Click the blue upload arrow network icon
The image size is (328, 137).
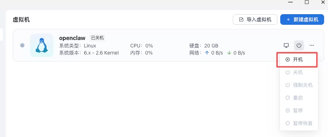click(207, 53)
